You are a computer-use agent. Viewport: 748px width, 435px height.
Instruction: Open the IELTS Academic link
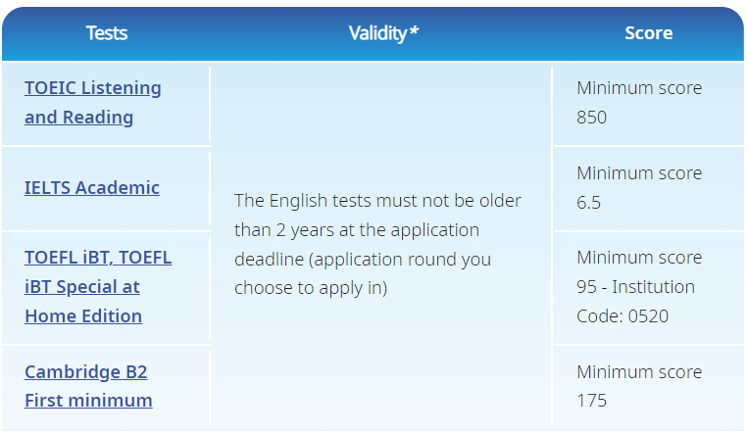[91, 187]
